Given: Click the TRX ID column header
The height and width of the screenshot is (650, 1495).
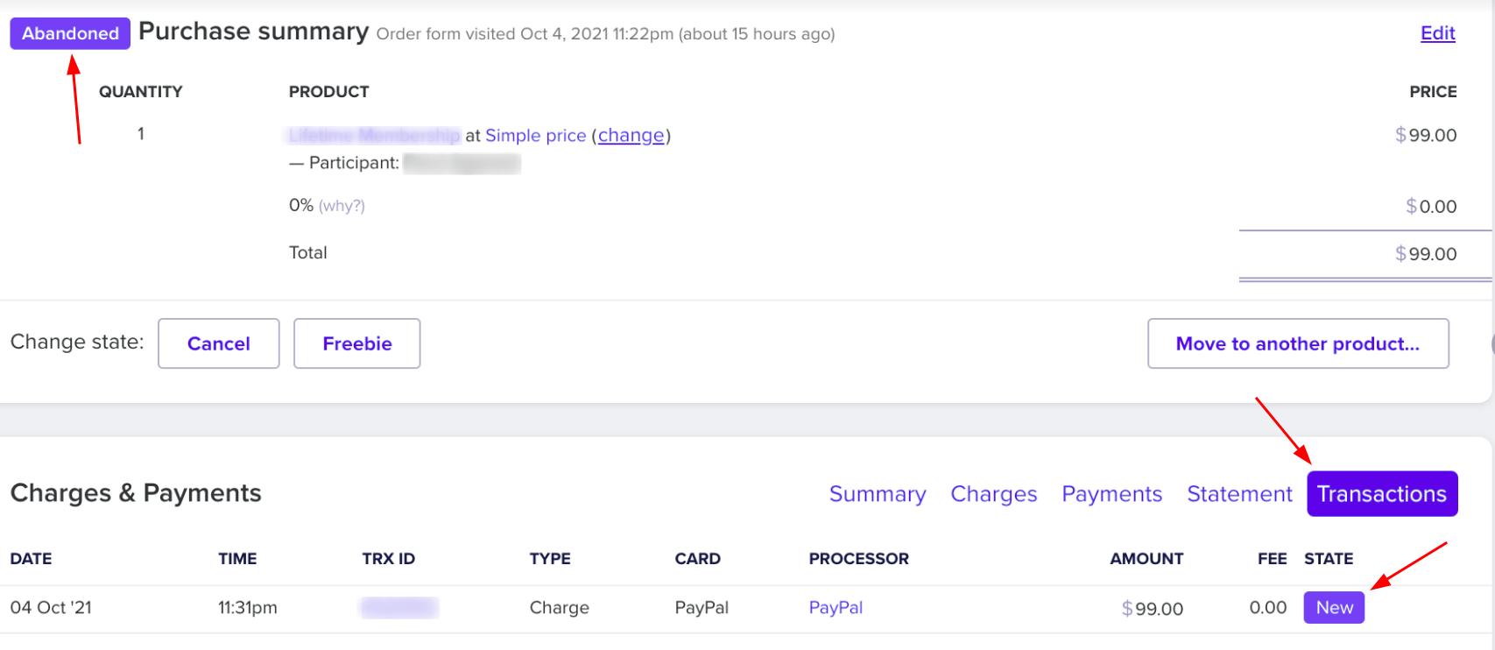Looking at the screenshot, I should pos(388,559).
